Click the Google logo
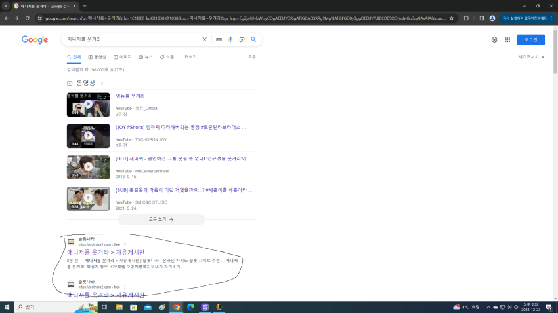The width and height of the screenshot is (558, 313). pos(35,40)
